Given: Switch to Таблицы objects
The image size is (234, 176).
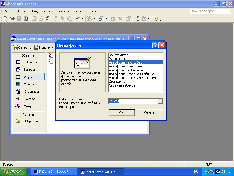Looking at the screenshot, I should (x=28, y=62).
